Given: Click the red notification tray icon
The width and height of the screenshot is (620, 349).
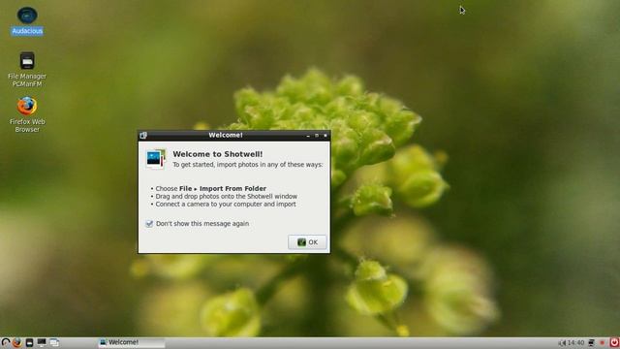Looking at the screenshot, I should 603,342.
